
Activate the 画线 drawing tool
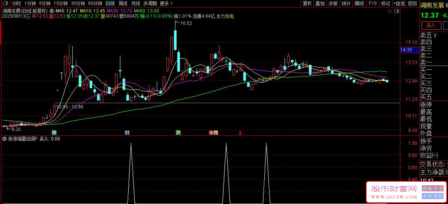coord(359,3)
